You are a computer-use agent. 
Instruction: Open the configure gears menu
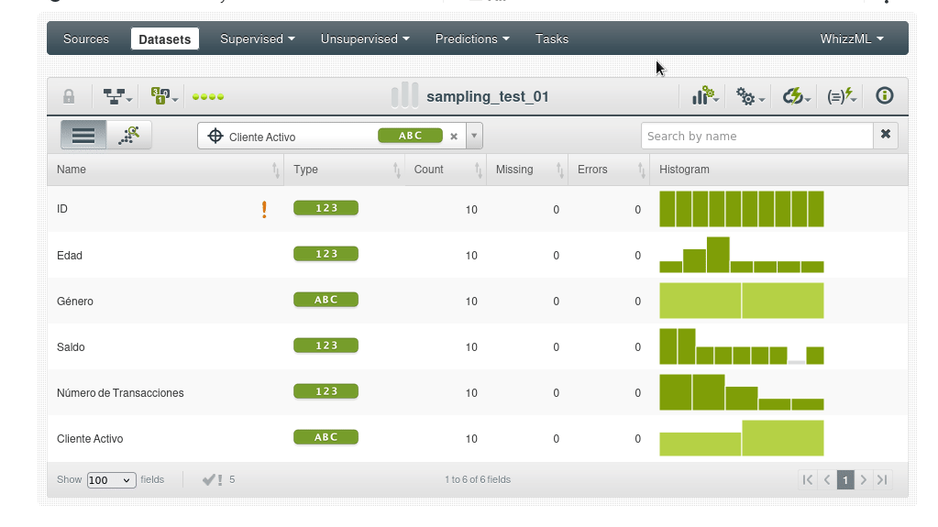[750, 96]
